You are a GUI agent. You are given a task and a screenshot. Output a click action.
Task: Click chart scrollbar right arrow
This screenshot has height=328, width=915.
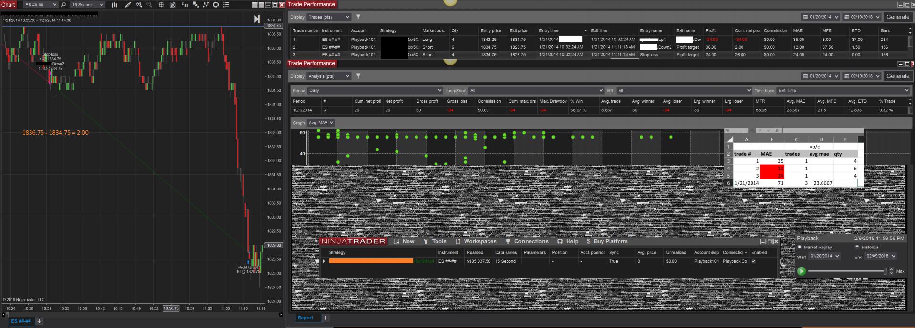click(x=281, y=315)
